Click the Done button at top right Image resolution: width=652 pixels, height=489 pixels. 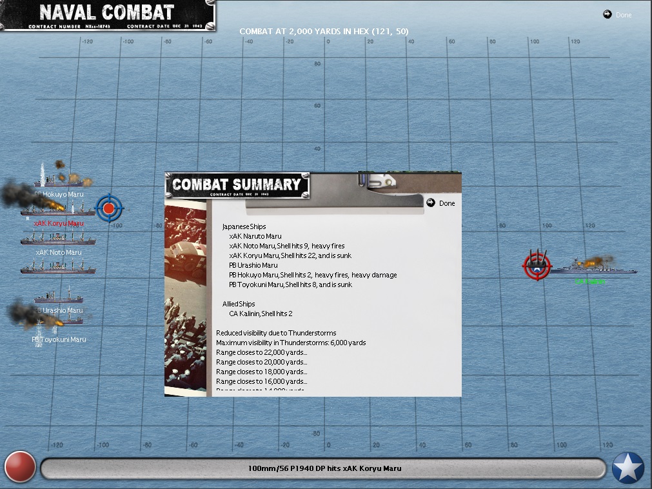(x=617, y=15)
